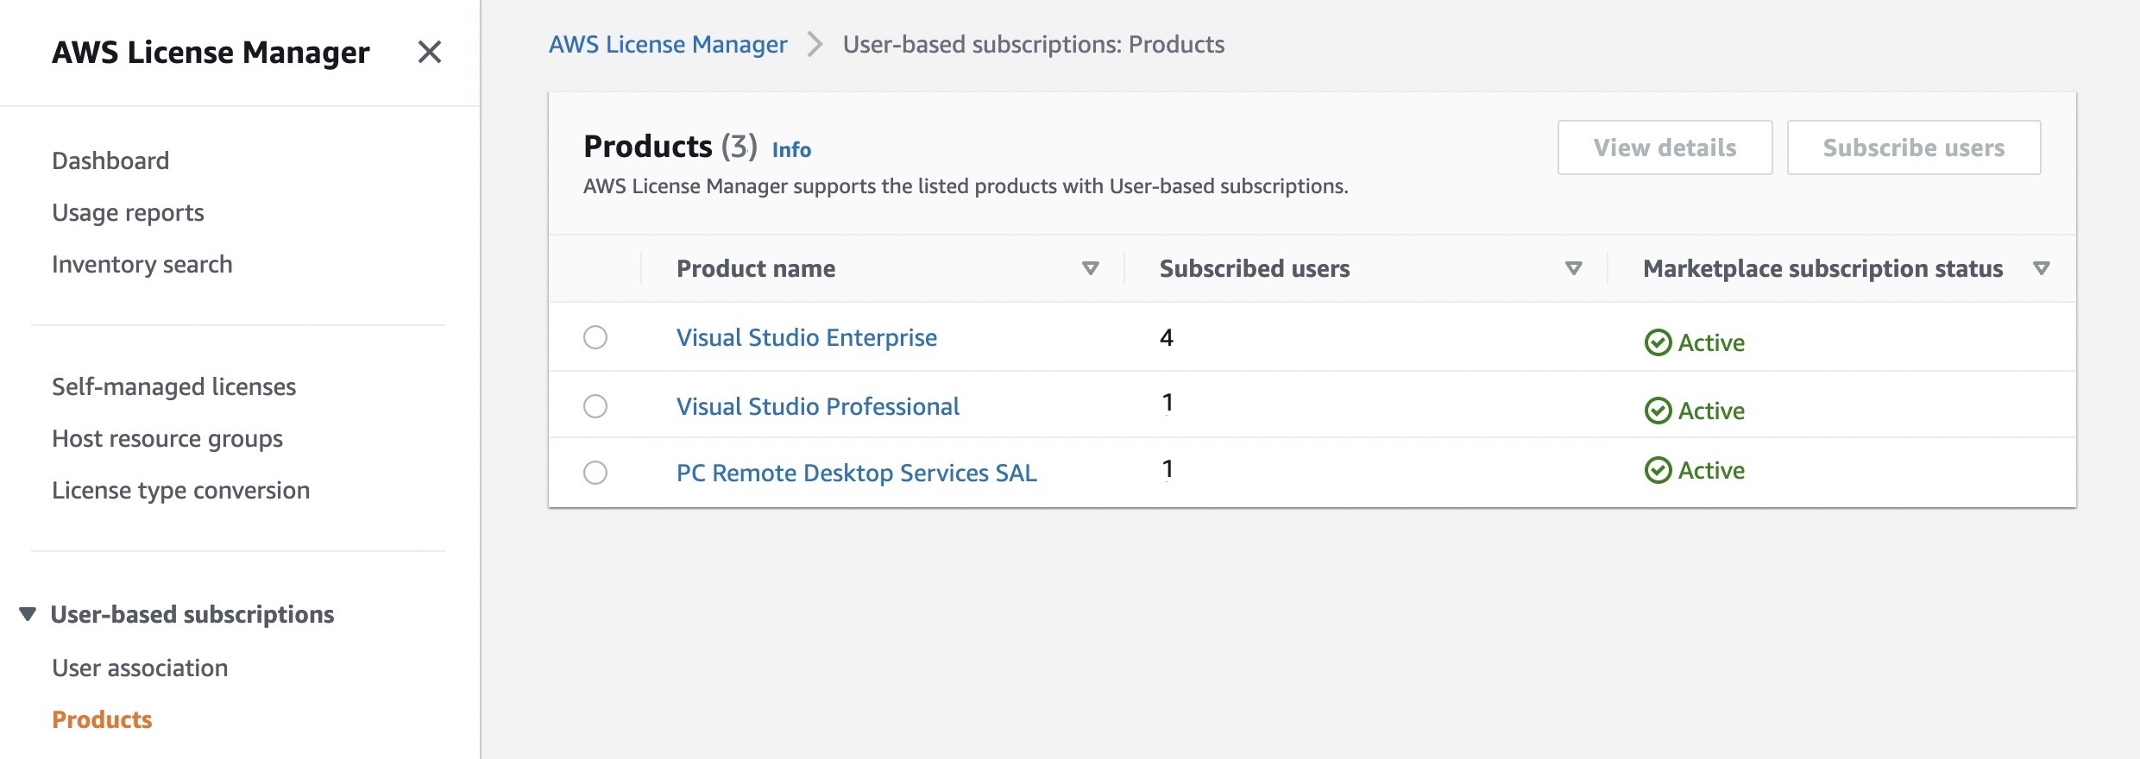Image resolution: width=2140 pixels, height=759 pixels.
Task: Sort by Marketplace subscription status arrow
Action: click(x=2041, y=268)
